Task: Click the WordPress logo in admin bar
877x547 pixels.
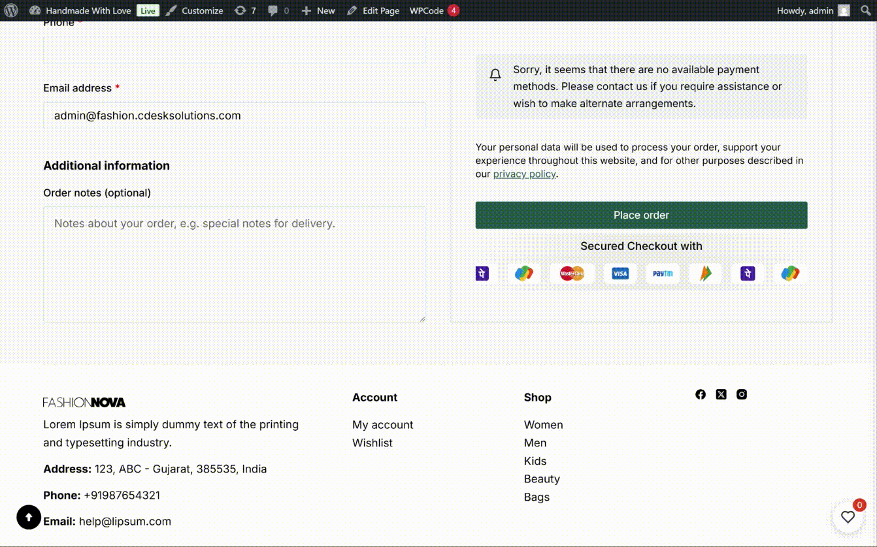Action: point(11,10)
